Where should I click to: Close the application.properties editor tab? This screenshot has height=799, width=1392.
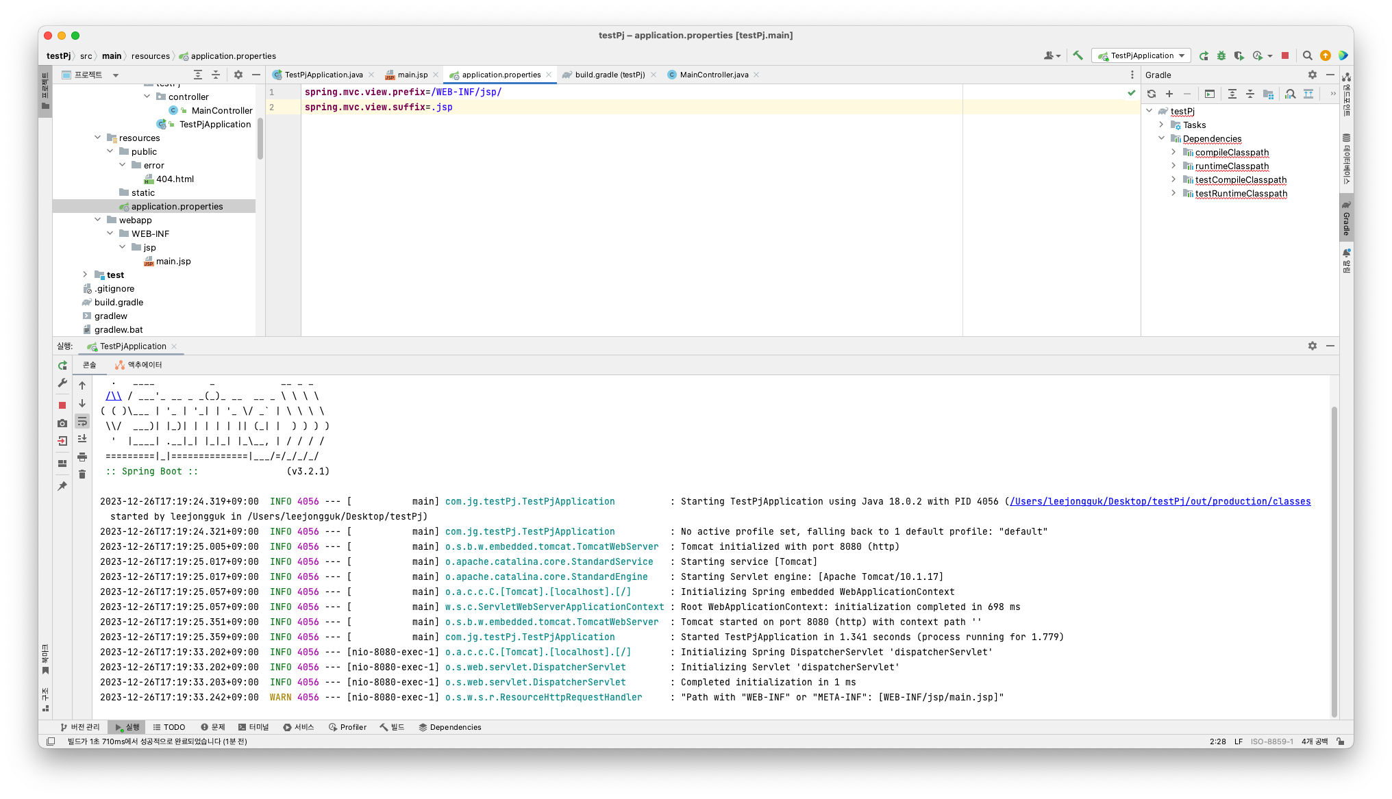click(549, 75)
